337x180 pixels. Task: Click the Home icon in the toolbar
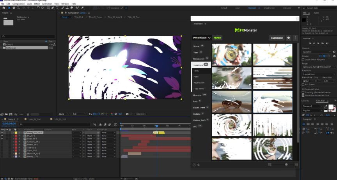coord(4,8)
